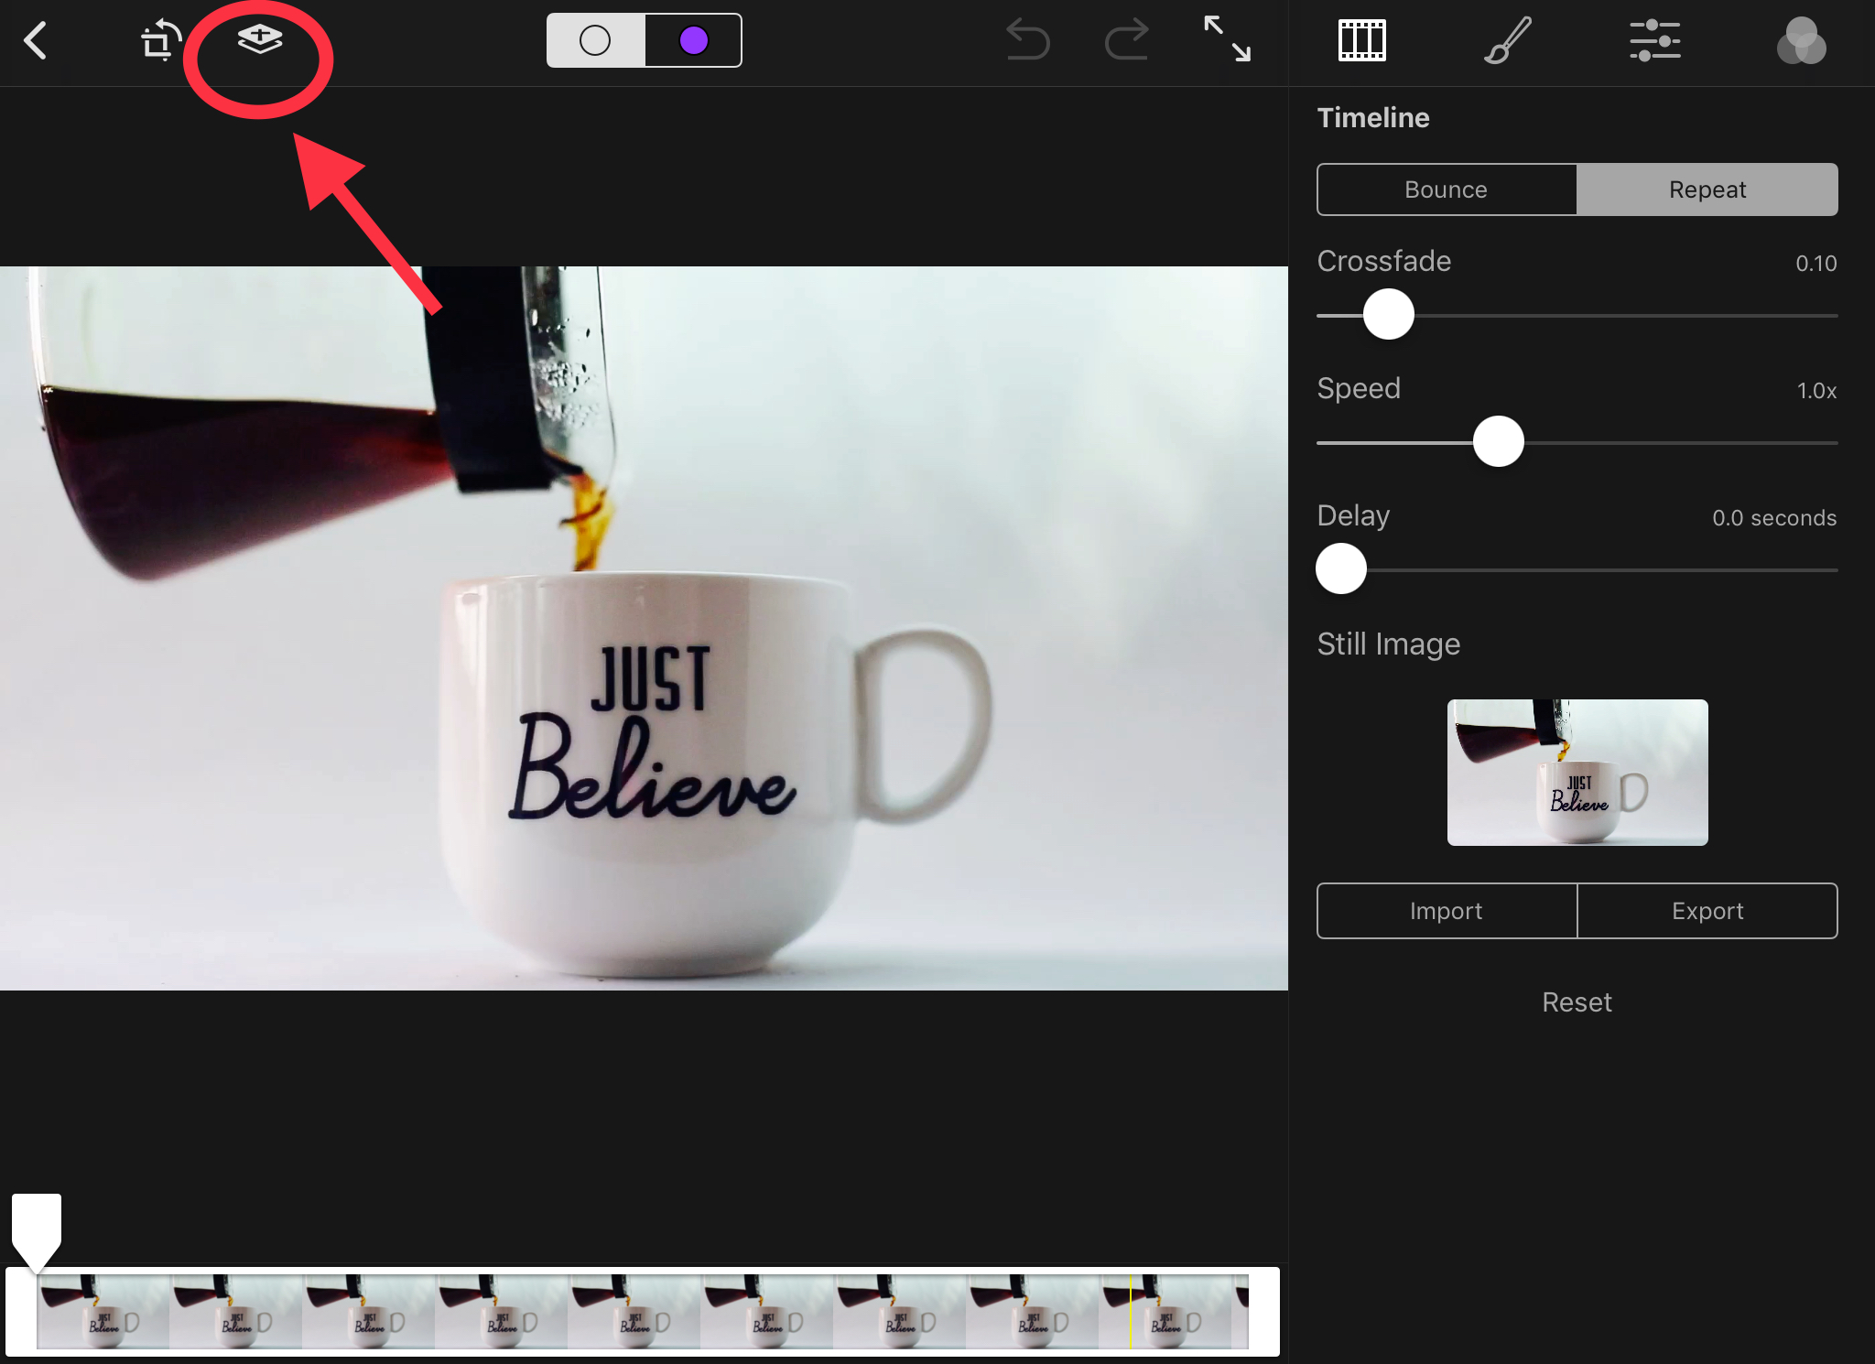Import a still image
The width and height of the screenshot is (1875, 1364).
pyautogui.click(x=1446, y=911)
